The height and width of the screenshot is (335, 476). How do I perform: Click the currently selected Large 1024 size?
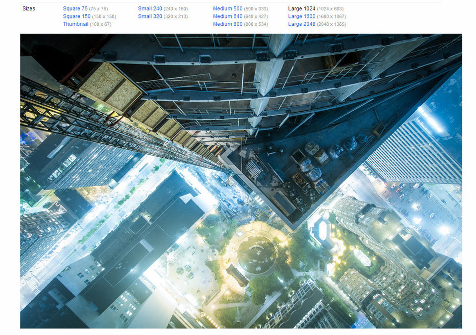pos(302,8)
